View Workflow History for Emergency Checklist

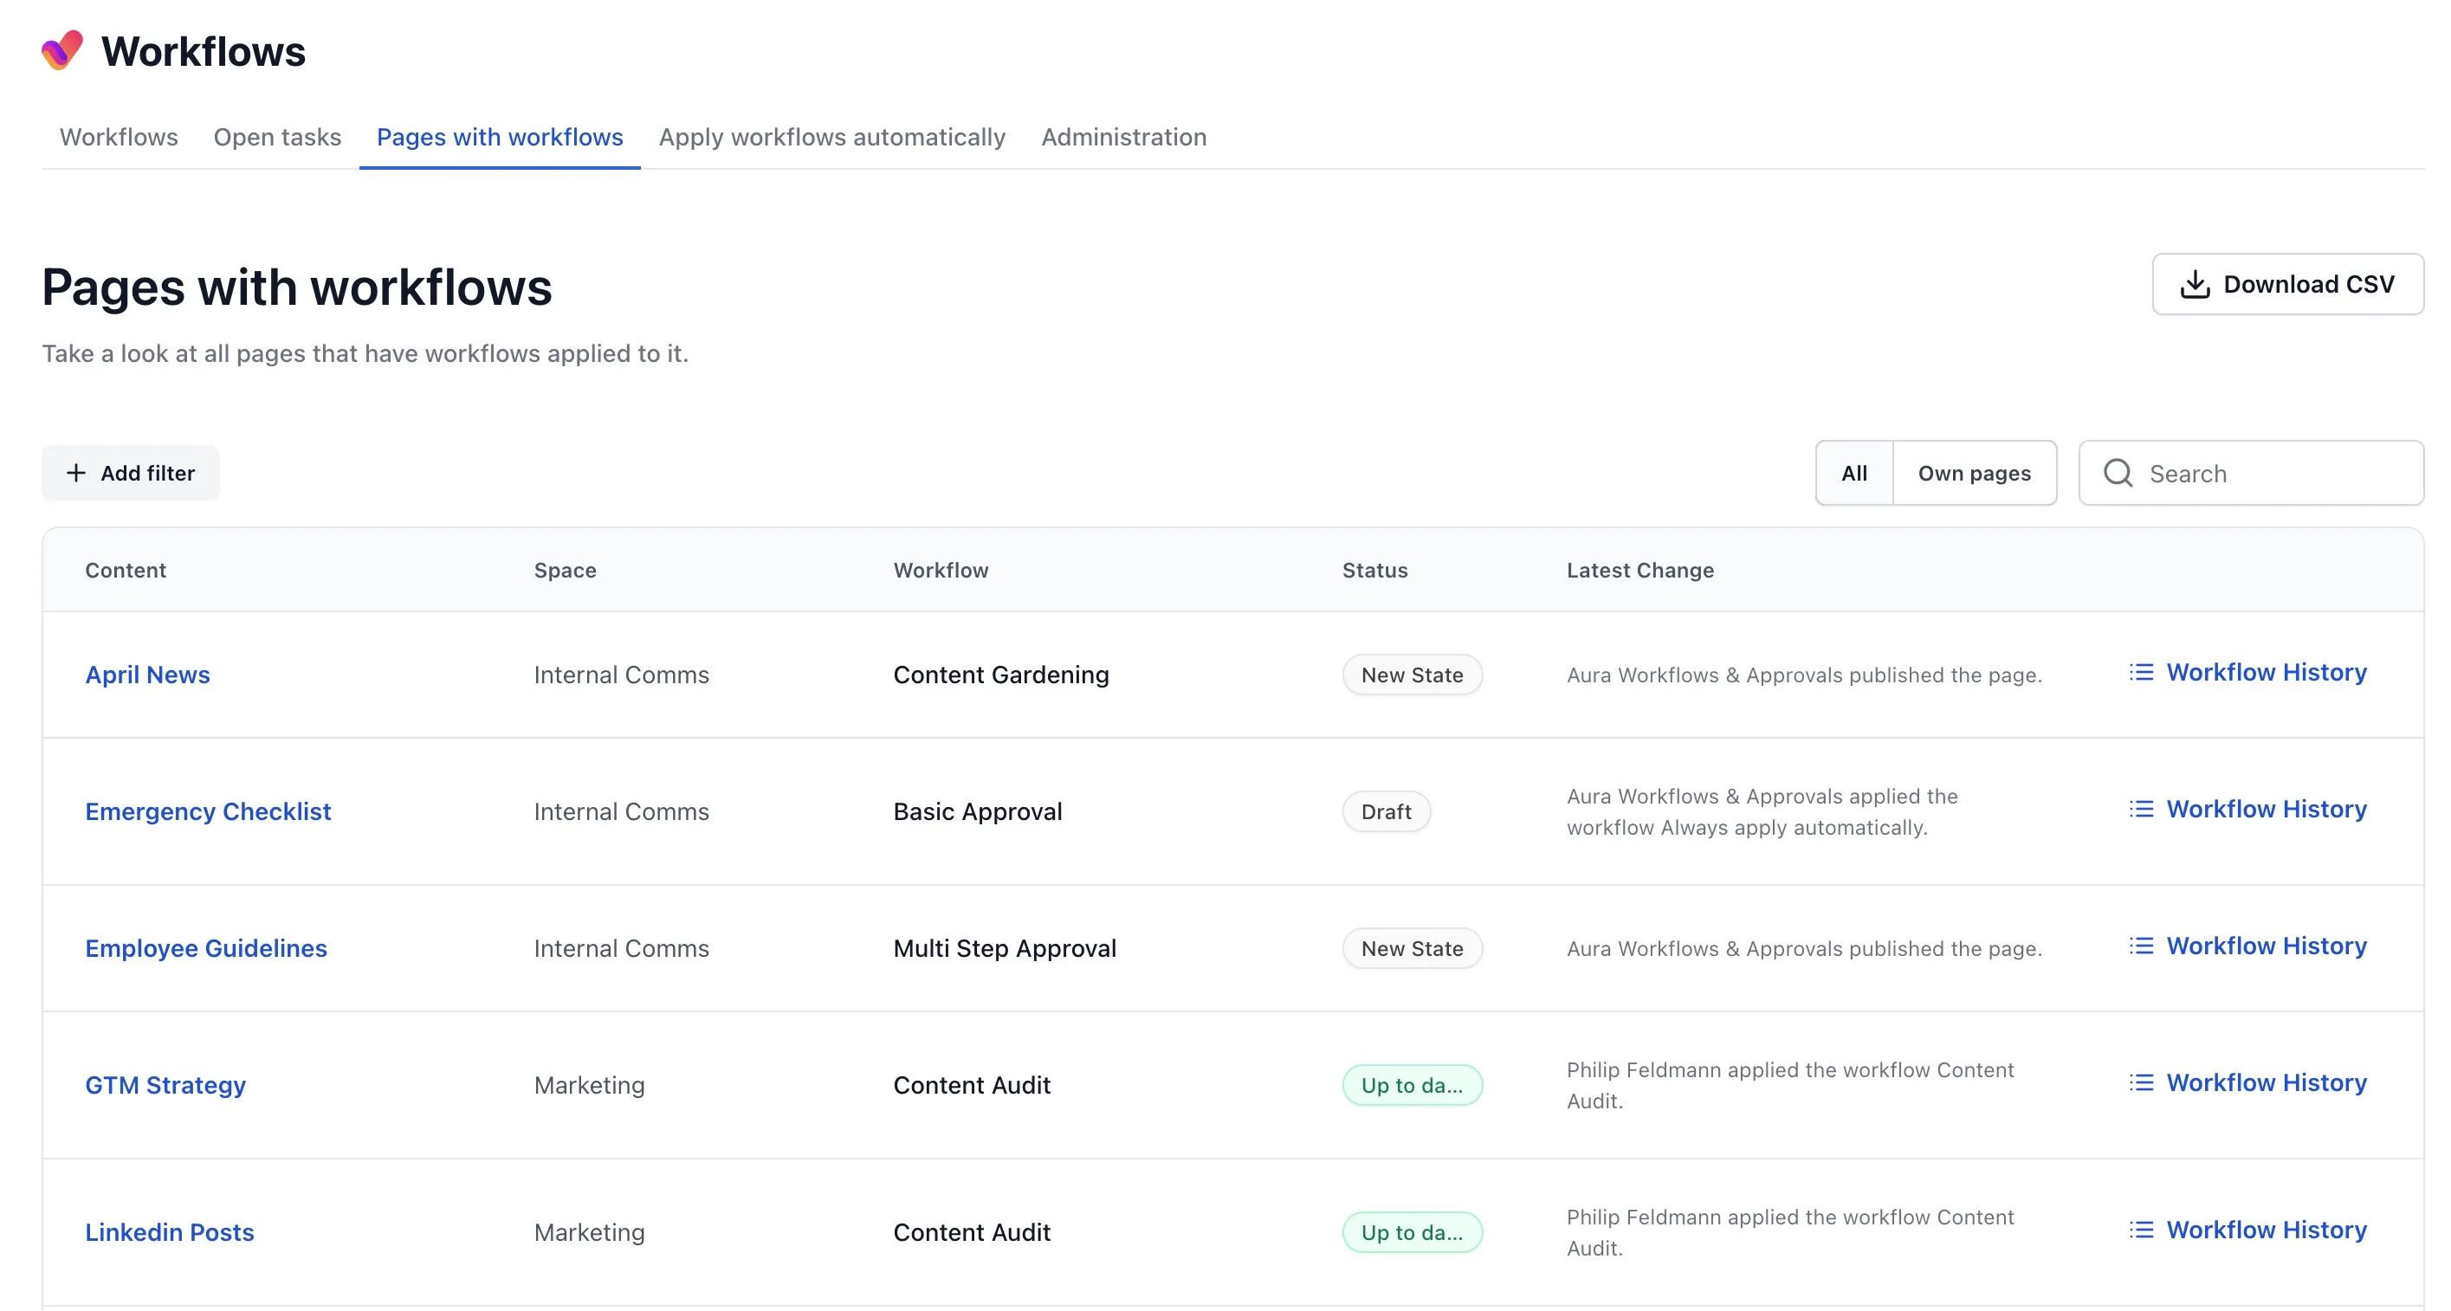tap(2247, 810)
